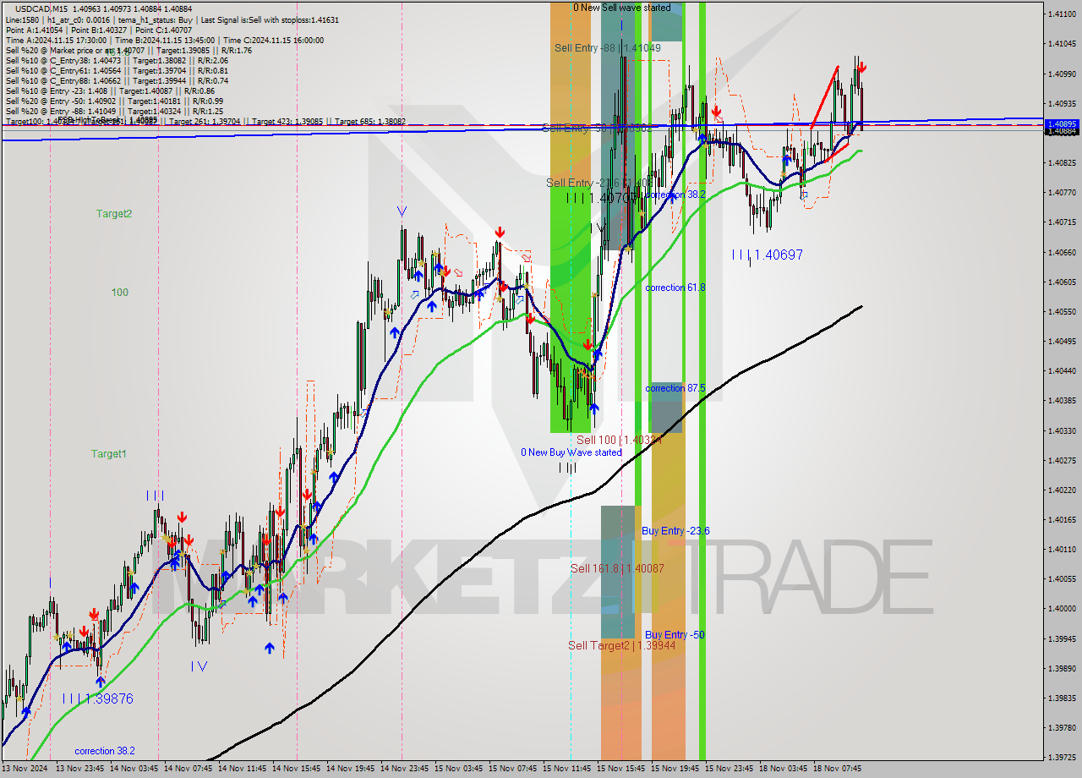
Task: Click the green 'Target1' label
Action: click(x=109, y=454)
